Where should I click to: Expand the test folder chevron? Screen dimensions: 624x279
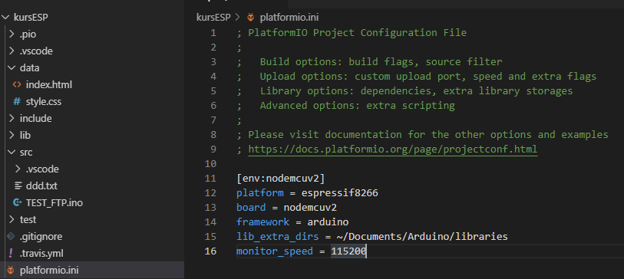tap(12, 219)
